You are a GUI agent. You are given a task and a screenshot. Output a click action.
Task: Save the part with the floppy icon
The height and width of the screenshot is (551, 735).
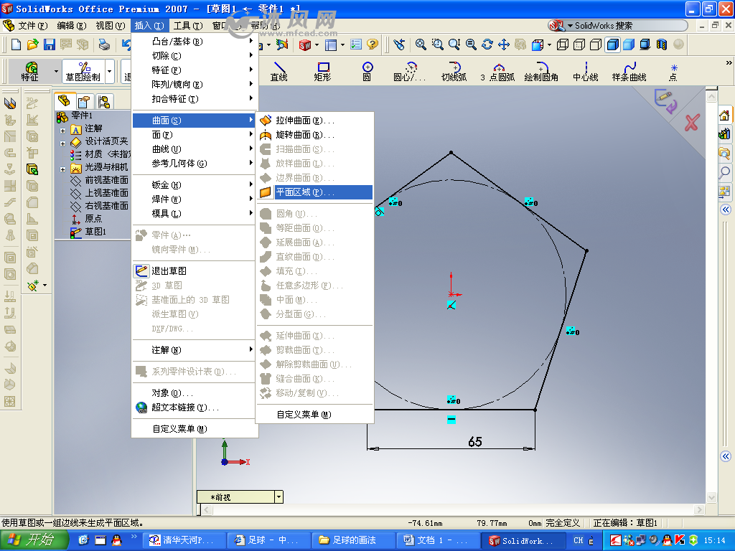tap(50, 44)
